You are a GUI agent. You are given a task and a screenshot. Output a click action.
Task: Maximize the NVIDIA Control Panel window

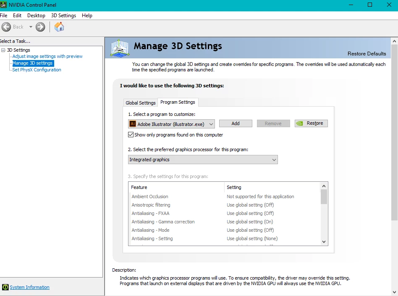point(370,5)
